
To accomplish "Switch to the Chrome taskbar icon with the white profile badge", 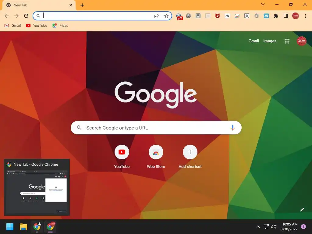I will [x=37, y=227].
